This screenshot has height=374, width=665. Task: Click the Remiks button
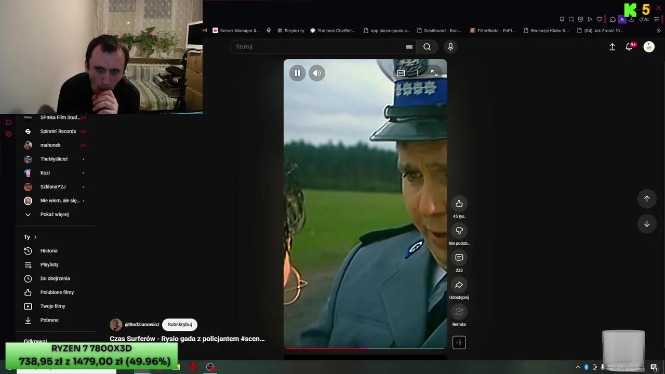point(459,312)
